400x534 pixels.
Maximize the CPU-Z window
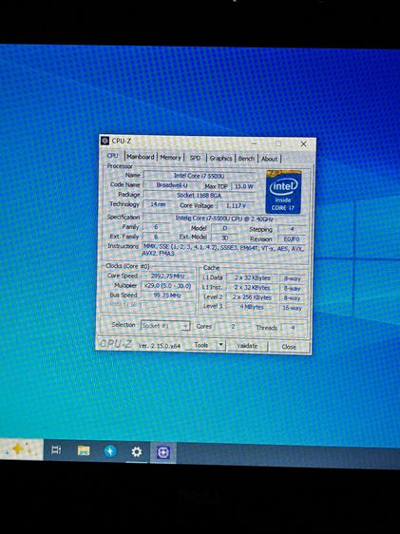[278, 143]
